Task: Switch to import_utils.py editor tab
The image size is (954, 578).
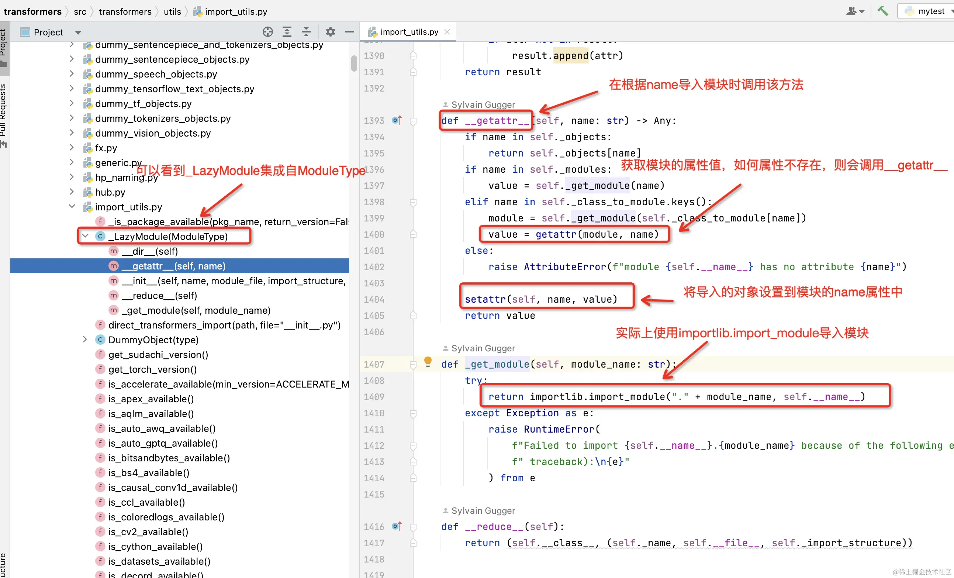Action: [x=408, y=32]
